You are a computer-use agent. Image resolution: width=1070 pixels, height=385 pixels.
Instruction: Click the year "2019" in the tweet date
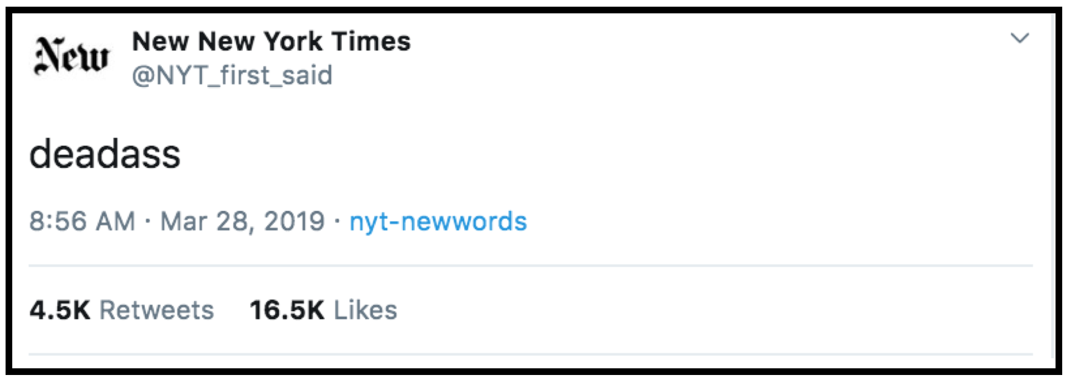pyautogui.click(x=295, y=221)
